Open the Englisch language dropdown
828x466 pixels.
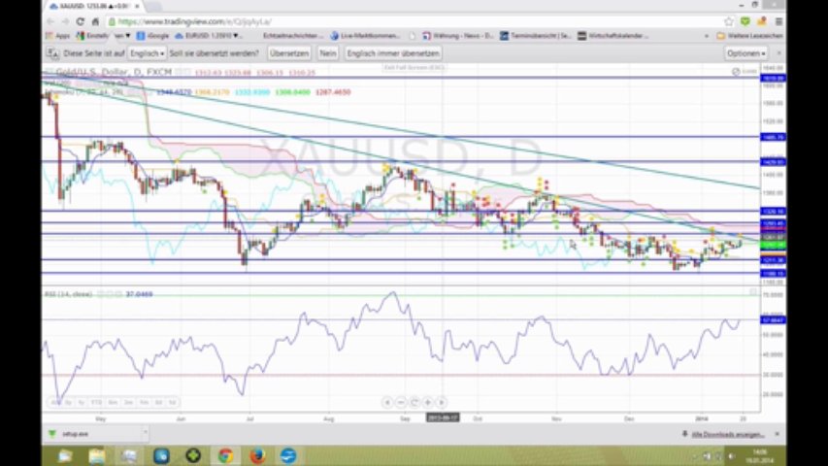point(148,53)
